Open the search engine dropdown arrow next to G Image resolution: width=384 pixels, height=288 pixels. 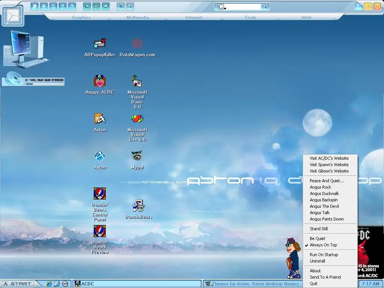pos(225,8)
